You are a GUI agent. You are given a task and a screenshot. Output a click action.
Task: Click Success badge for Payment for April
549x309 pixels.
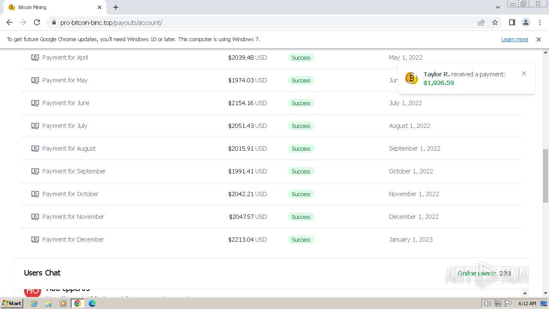(301, 58)
